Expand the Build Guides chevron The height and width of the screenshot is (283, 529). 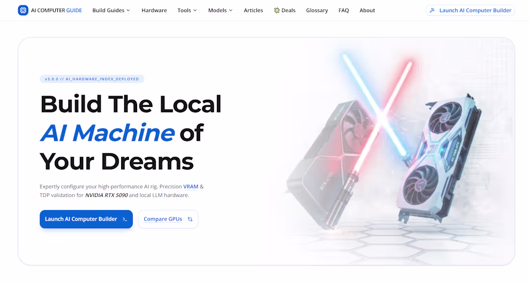pos(128,11)
